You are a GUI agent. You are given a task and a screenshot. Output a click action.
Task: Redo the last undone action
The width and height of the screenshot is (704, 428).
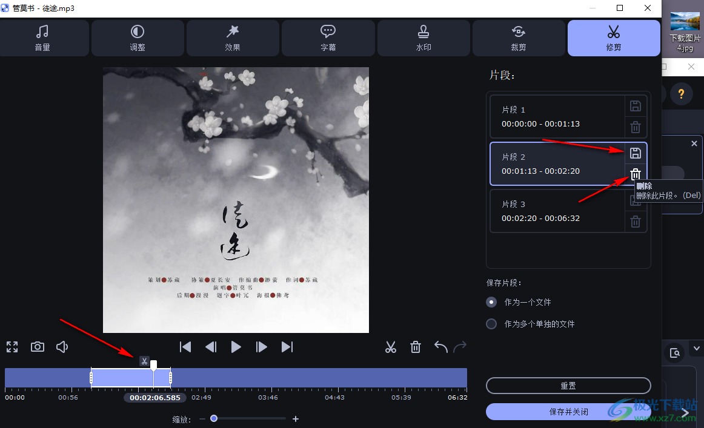pos(460,347)
